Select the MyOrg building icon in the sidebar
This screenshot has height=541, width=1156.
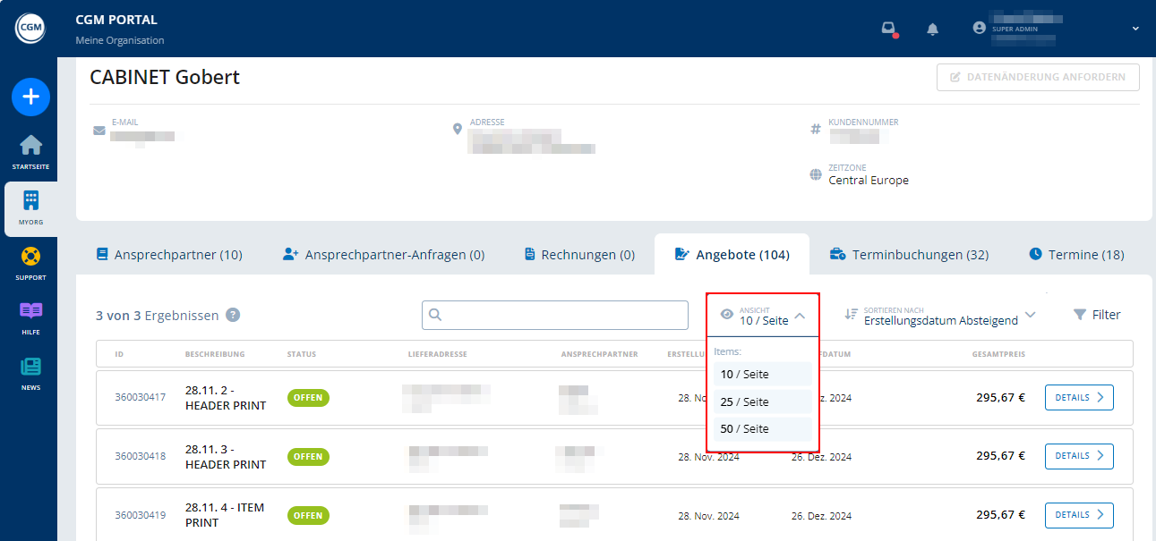pos(30,199)
